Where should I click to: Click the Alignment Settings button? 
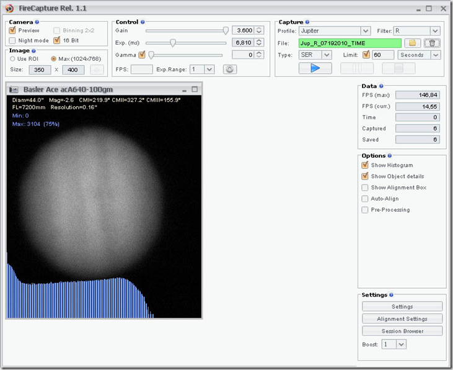point(402,318)
